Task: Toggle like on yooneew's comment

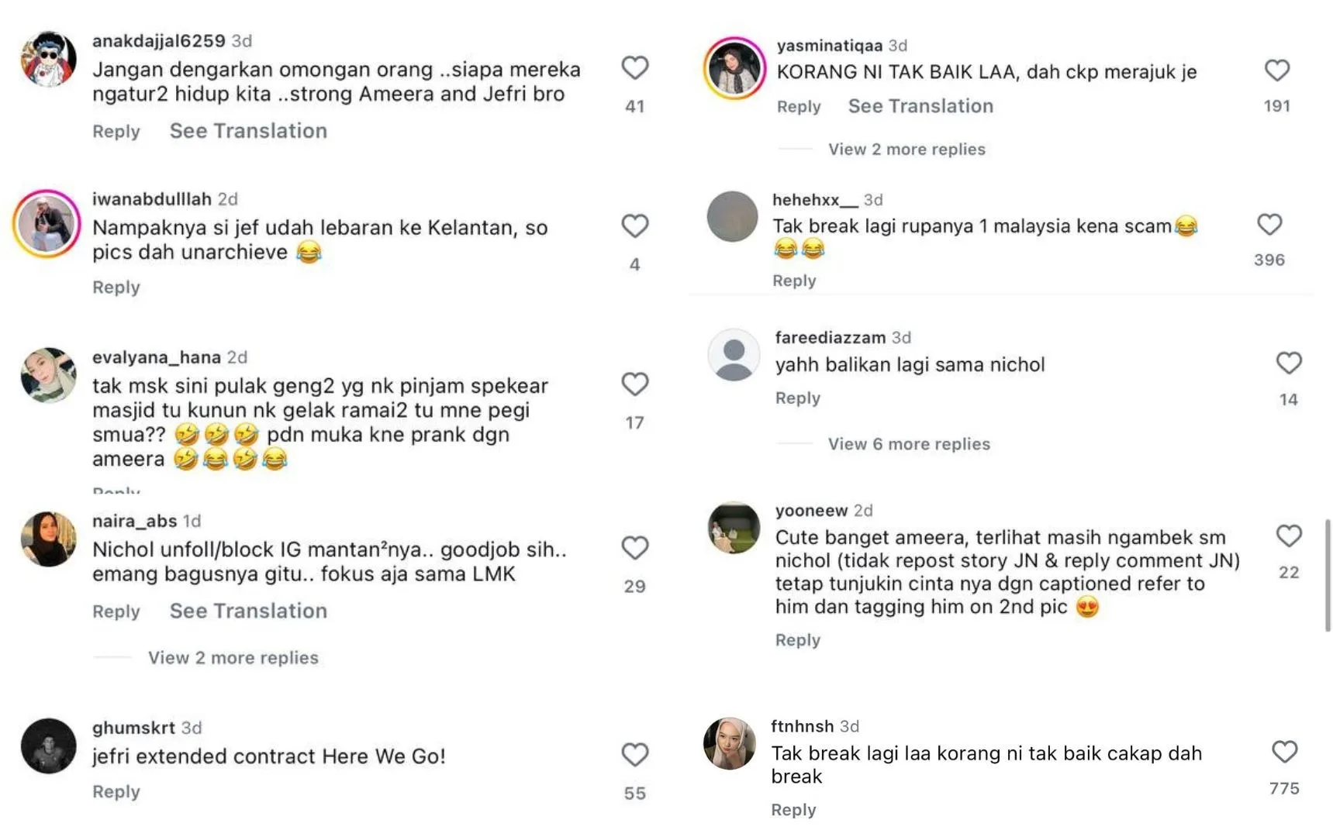Action: pyautogui.click(x=1288, y=536)
